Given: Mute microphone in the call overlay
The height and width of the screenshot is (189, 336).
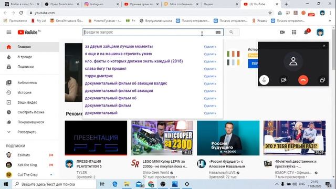Looking at the screenshot, I should tap(264, 80).
